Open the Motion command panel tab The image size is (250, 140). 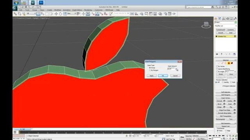227,19
